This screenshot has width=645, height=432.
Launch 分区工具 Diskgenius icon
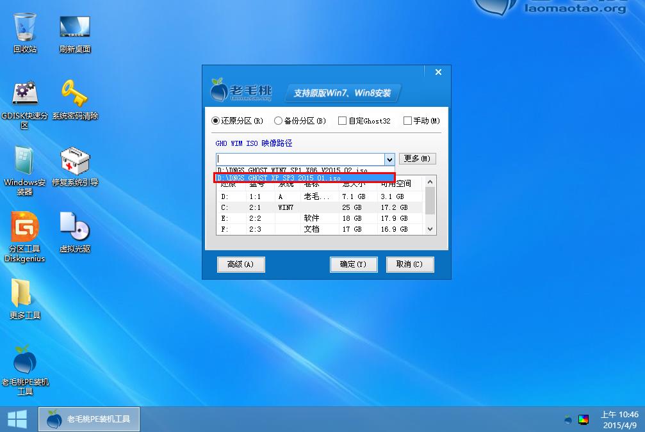tap(24, 227)
